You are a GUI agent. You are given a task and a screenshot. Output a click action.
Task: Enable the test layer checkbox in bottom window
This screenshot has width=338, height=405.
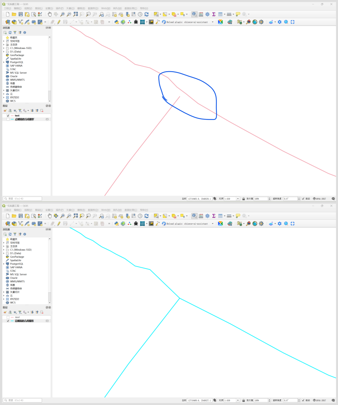pos(8,318)
